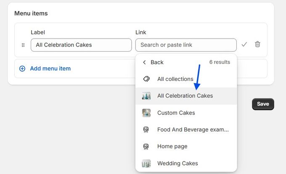Click the tag icon next to All collections

[146, 79]
